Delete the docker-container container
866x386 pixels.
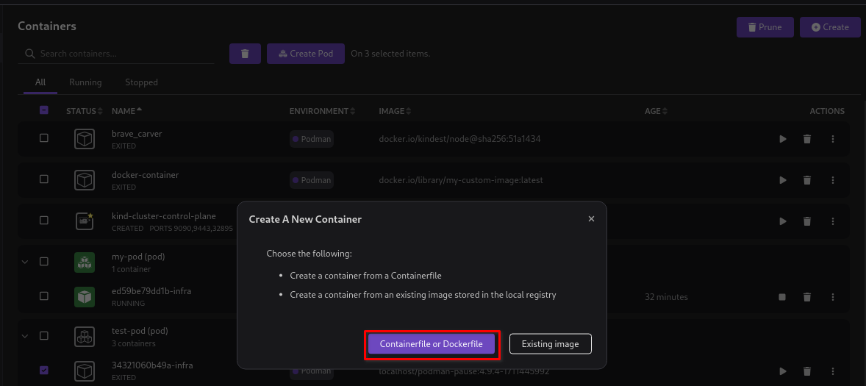(807, 180)
